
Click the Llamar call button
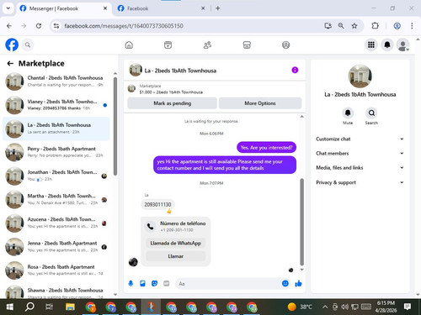pos(176,256)
